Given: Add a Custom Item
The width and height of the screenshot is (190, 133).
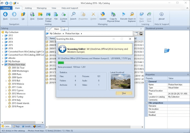Looking at the screenshot, I should 64,14.
